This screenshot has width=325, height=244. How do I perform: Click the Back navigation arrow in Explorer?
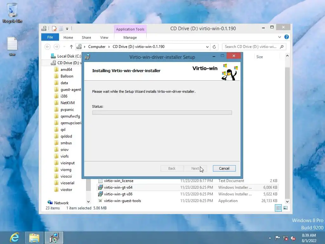[48, 47]
